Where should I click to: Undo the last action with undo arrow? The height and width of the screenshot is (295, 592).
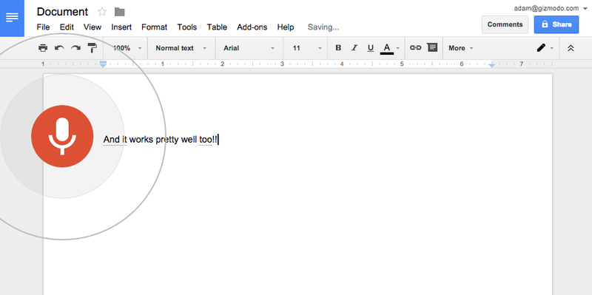coord(59,48)
